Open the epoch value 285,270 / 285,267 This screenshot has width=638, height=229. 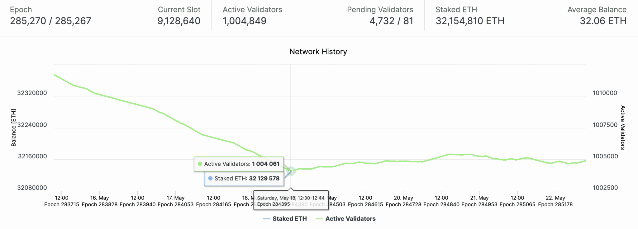pyautogui.click(x=50, y=21)
